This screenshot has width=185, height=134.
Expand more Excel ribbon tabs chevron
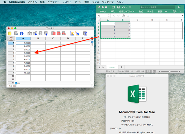[x=166, y=11]
